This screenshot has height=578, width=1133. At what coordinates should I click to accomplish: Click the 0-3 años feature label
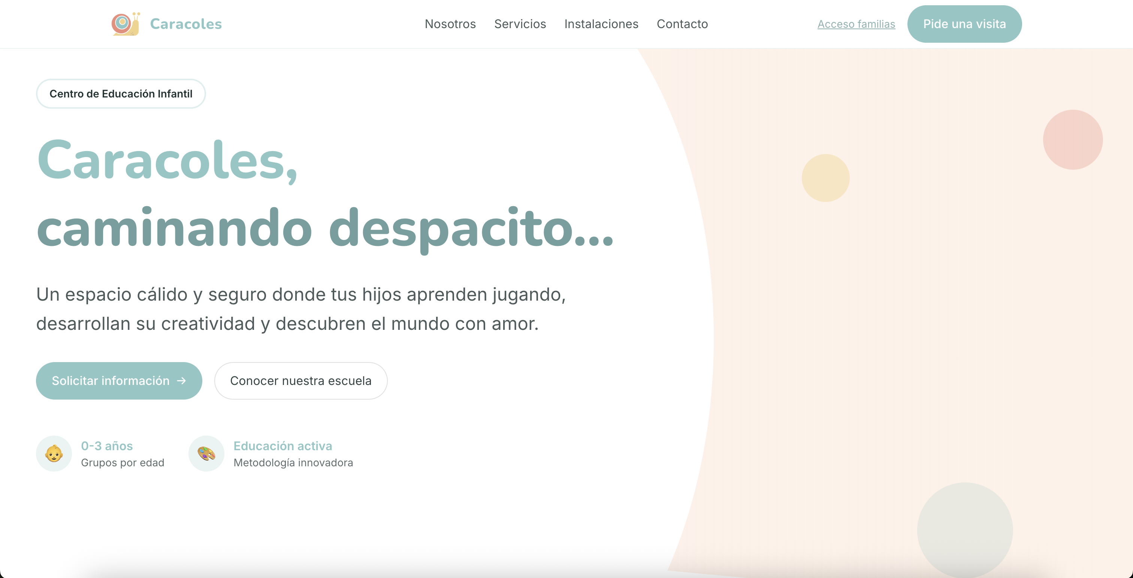106,446
